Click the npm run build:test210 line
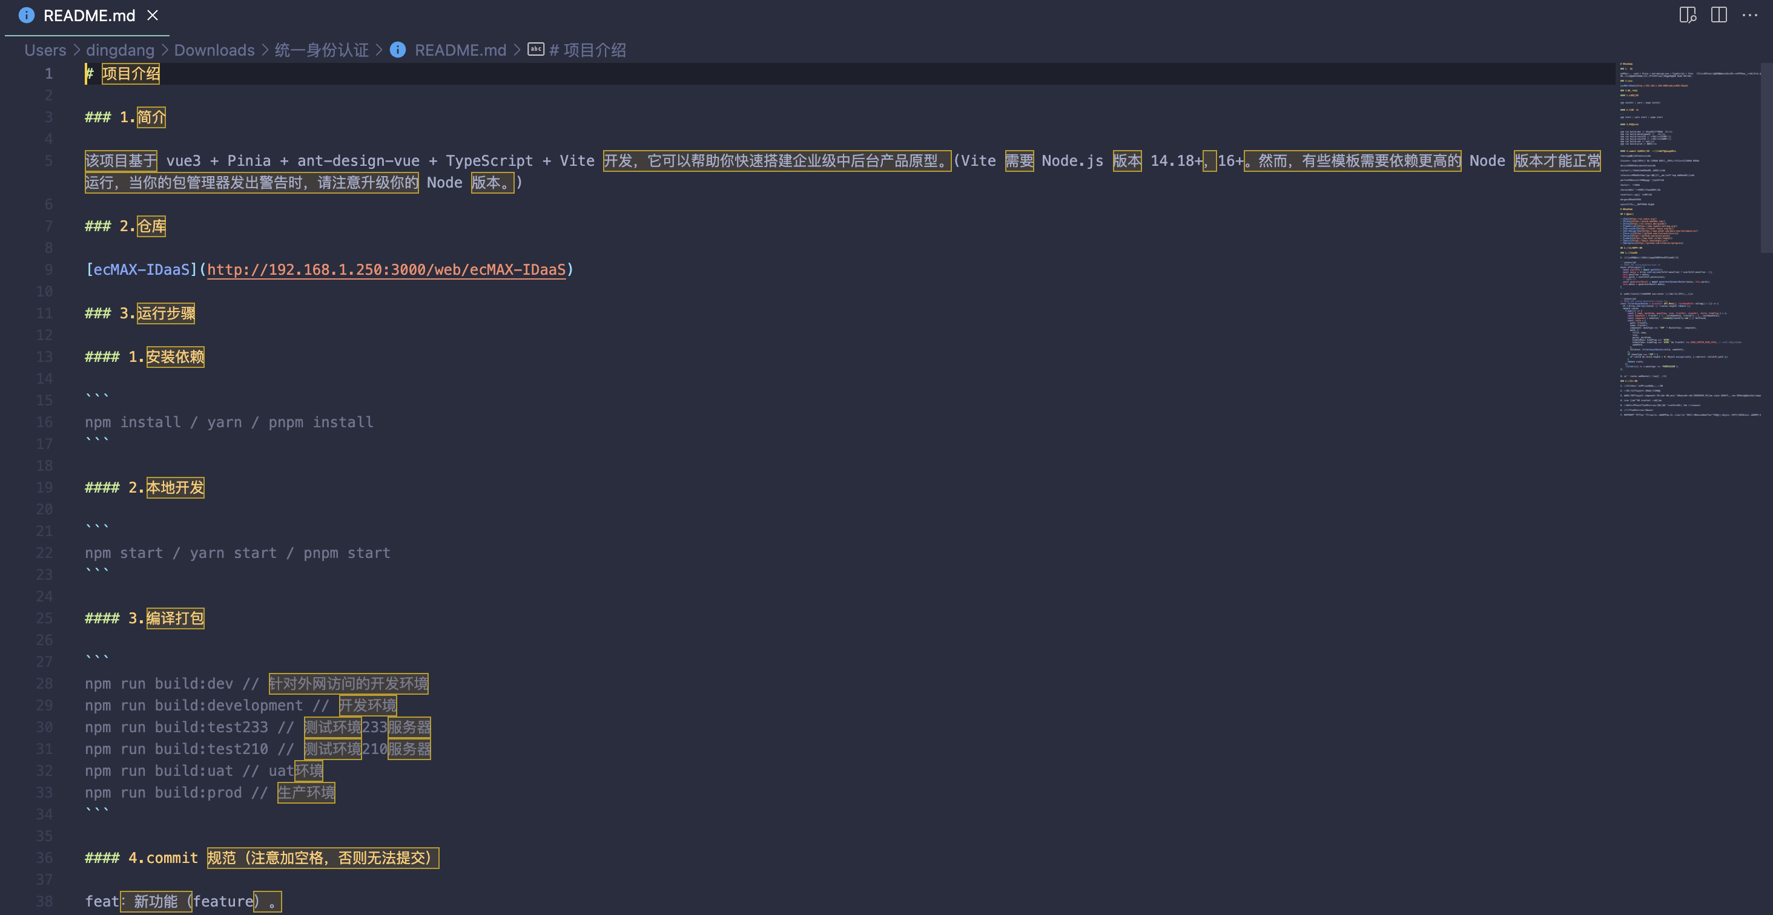The height and width of the screenshot is (915, 1773). 258,749
